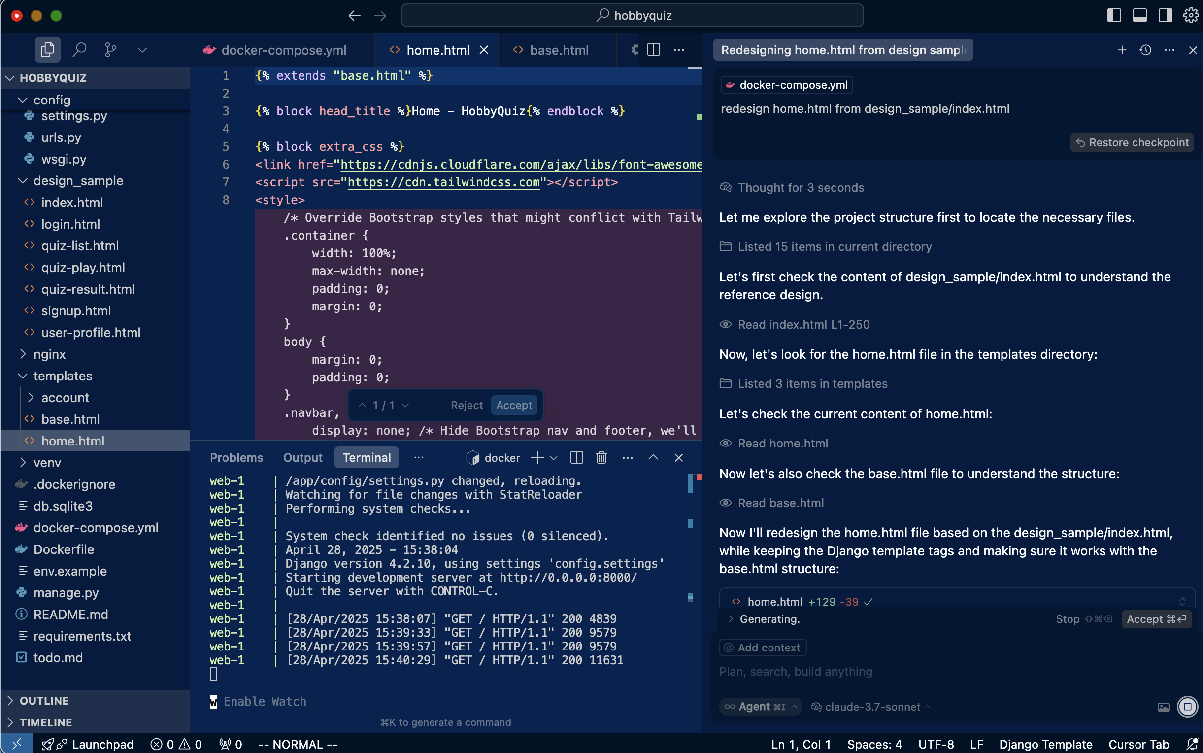Open Source Control branch icon
Image resolution: width=1203 pixels, height=753 pixels.
pyautogui.click(x=110, y=50)
